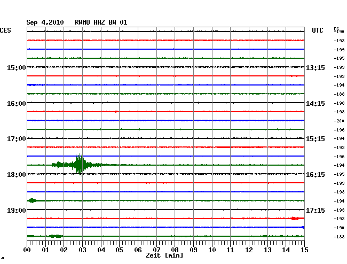Click the UTC column header
Viewport: 347px width, 264px height.
[317, 30]
